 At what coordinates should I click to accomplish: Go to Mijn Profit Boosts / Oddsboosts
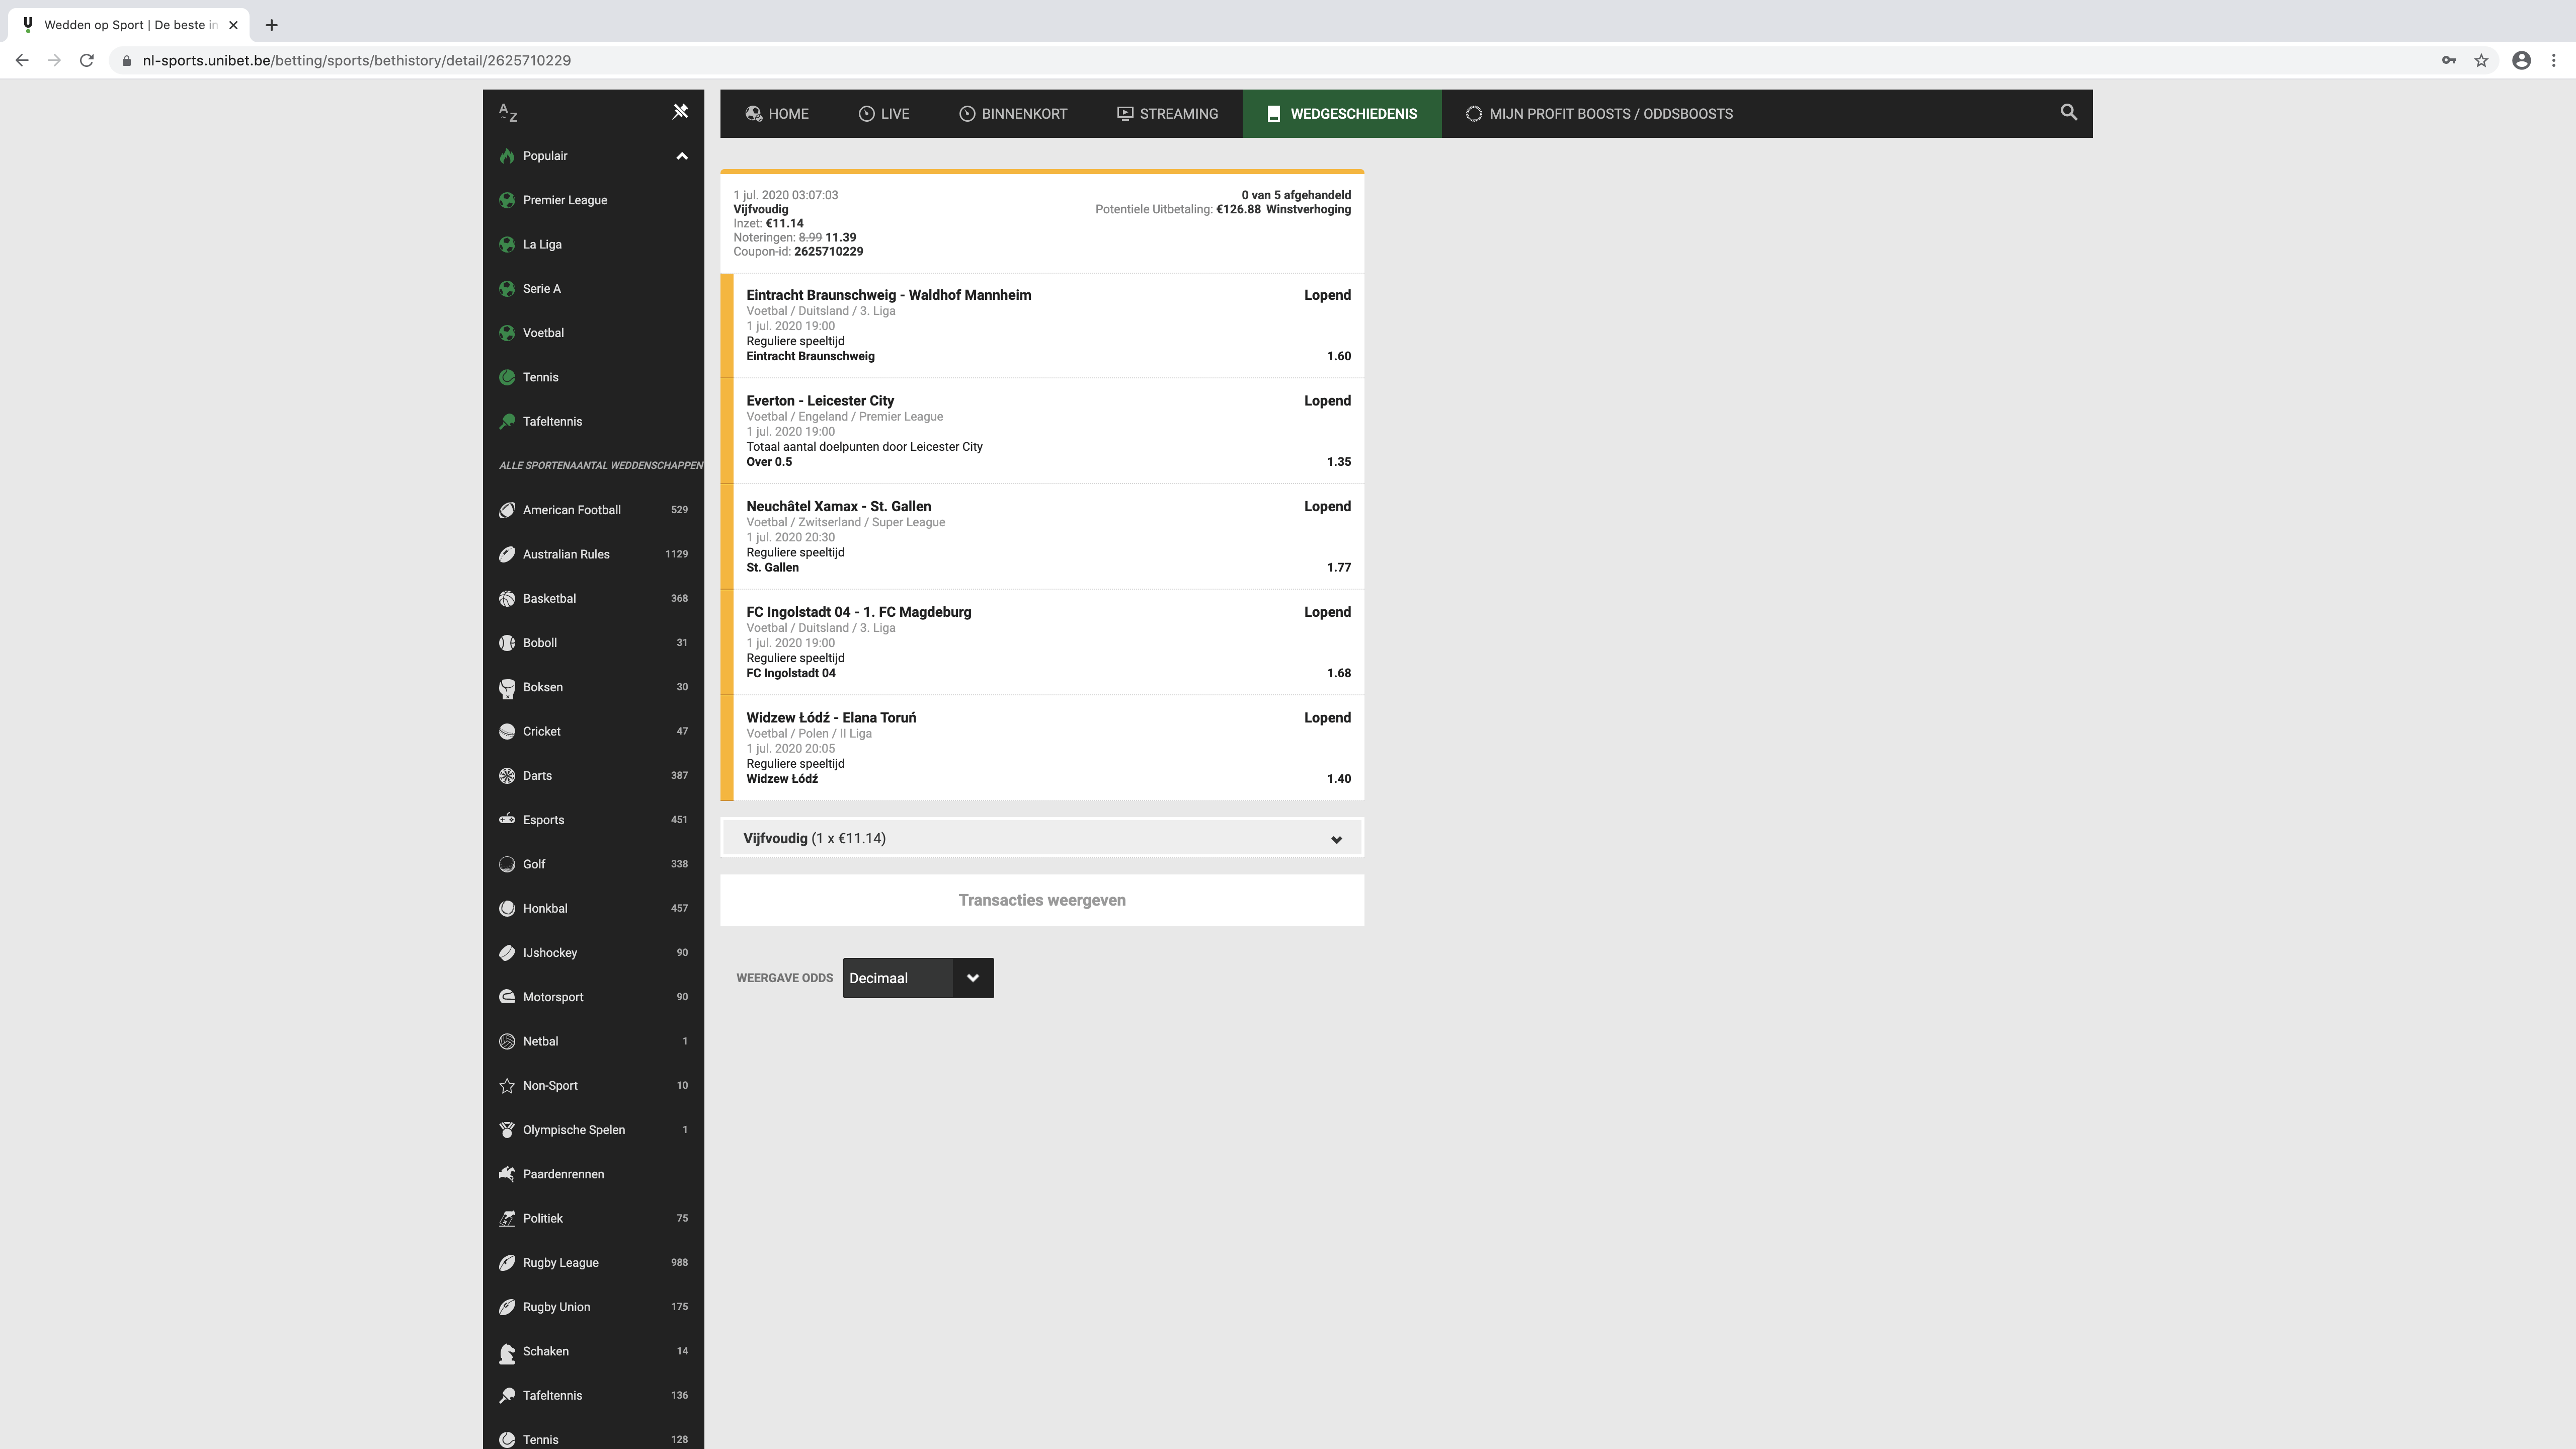(x=1599, y=114)
